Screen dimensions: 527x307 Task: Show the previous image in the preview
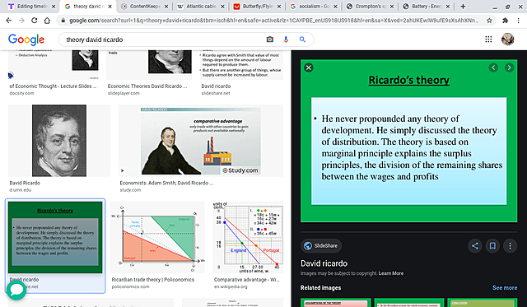click(493, 67)
